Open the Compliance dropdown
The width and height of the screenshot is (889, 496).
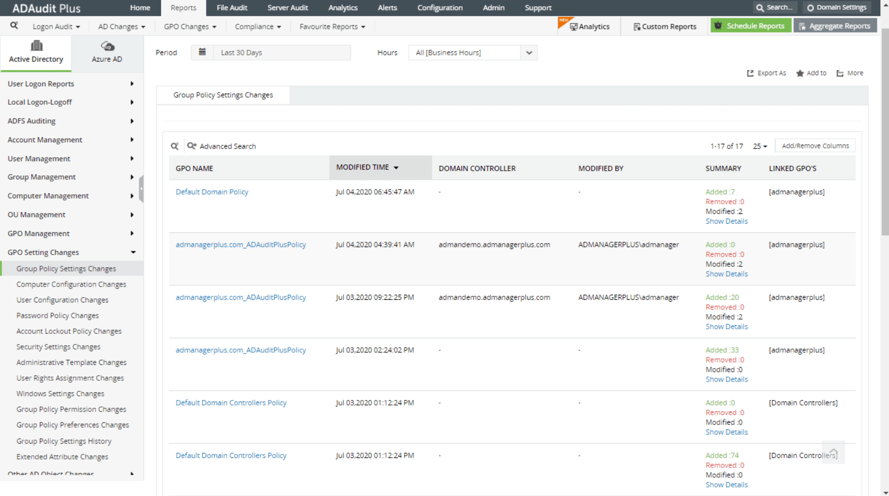point(258,26)
